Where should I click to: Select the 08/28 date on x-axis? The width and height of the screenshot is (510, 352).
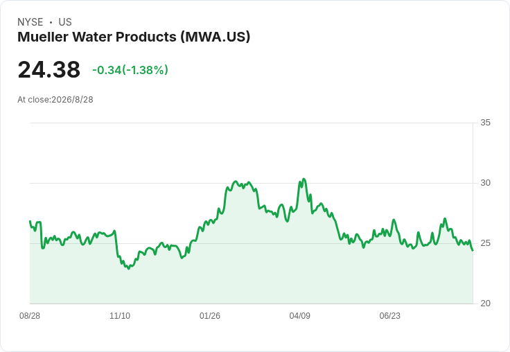coord(30,315)
